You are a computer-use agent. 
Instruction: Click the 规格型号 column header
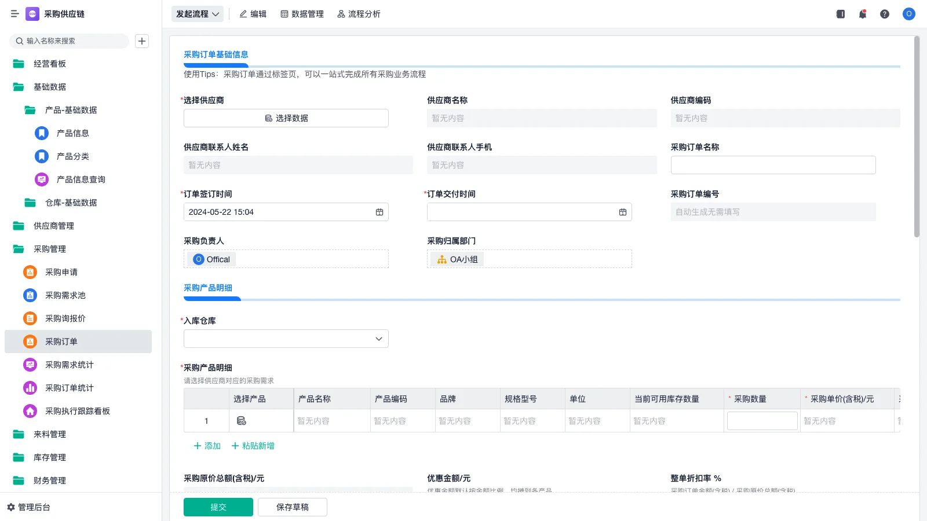click(532, 399)
